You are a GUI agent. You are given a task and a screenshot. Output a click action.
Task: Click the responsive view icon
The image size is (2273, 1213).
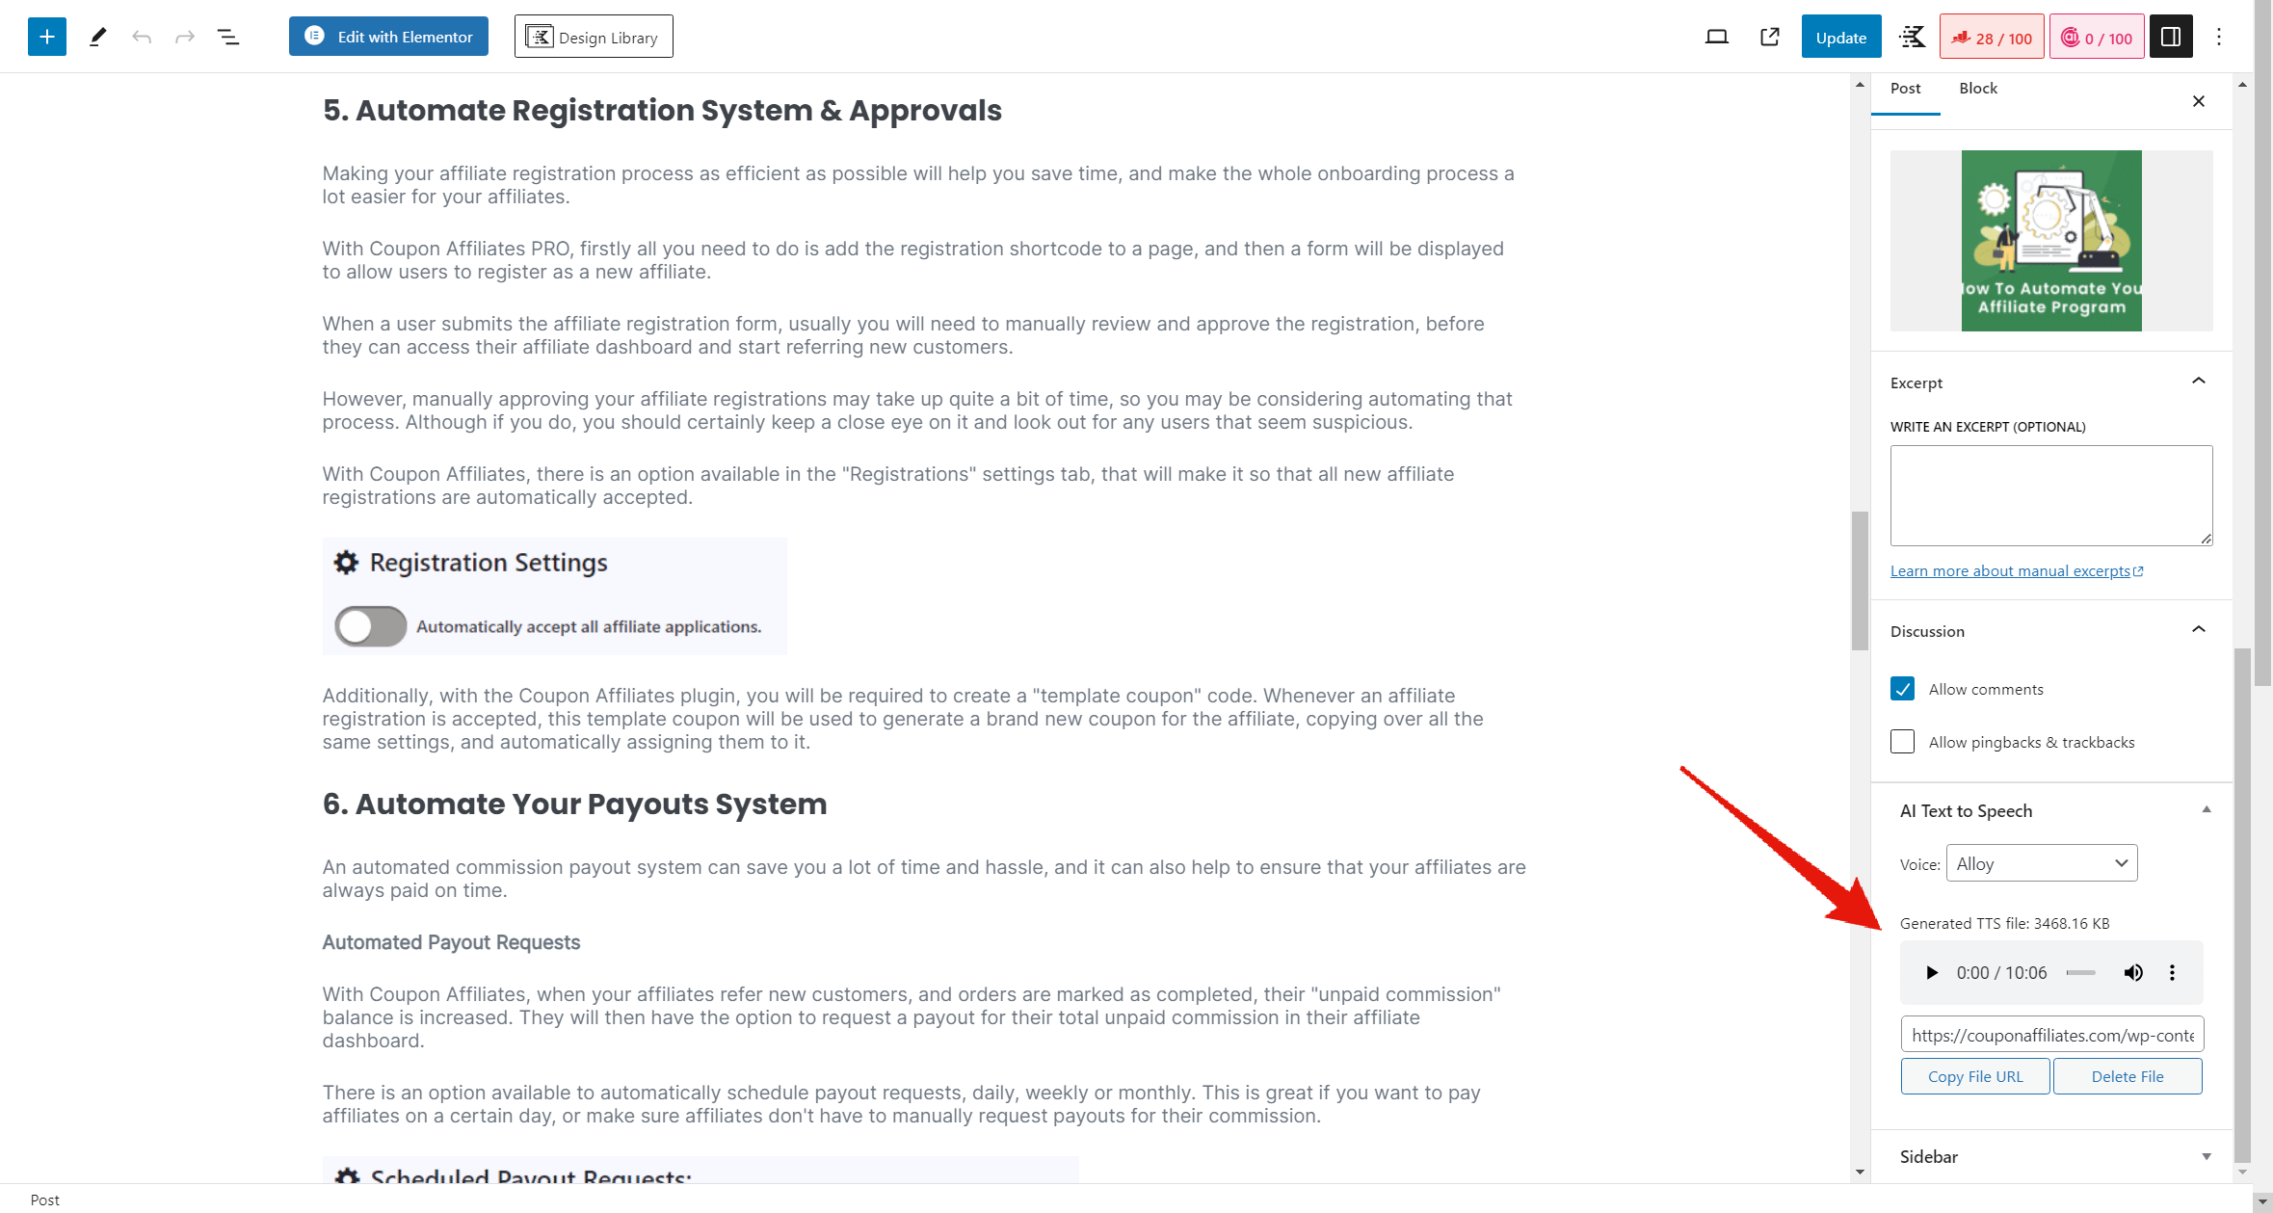click(x=1714, y=35)
